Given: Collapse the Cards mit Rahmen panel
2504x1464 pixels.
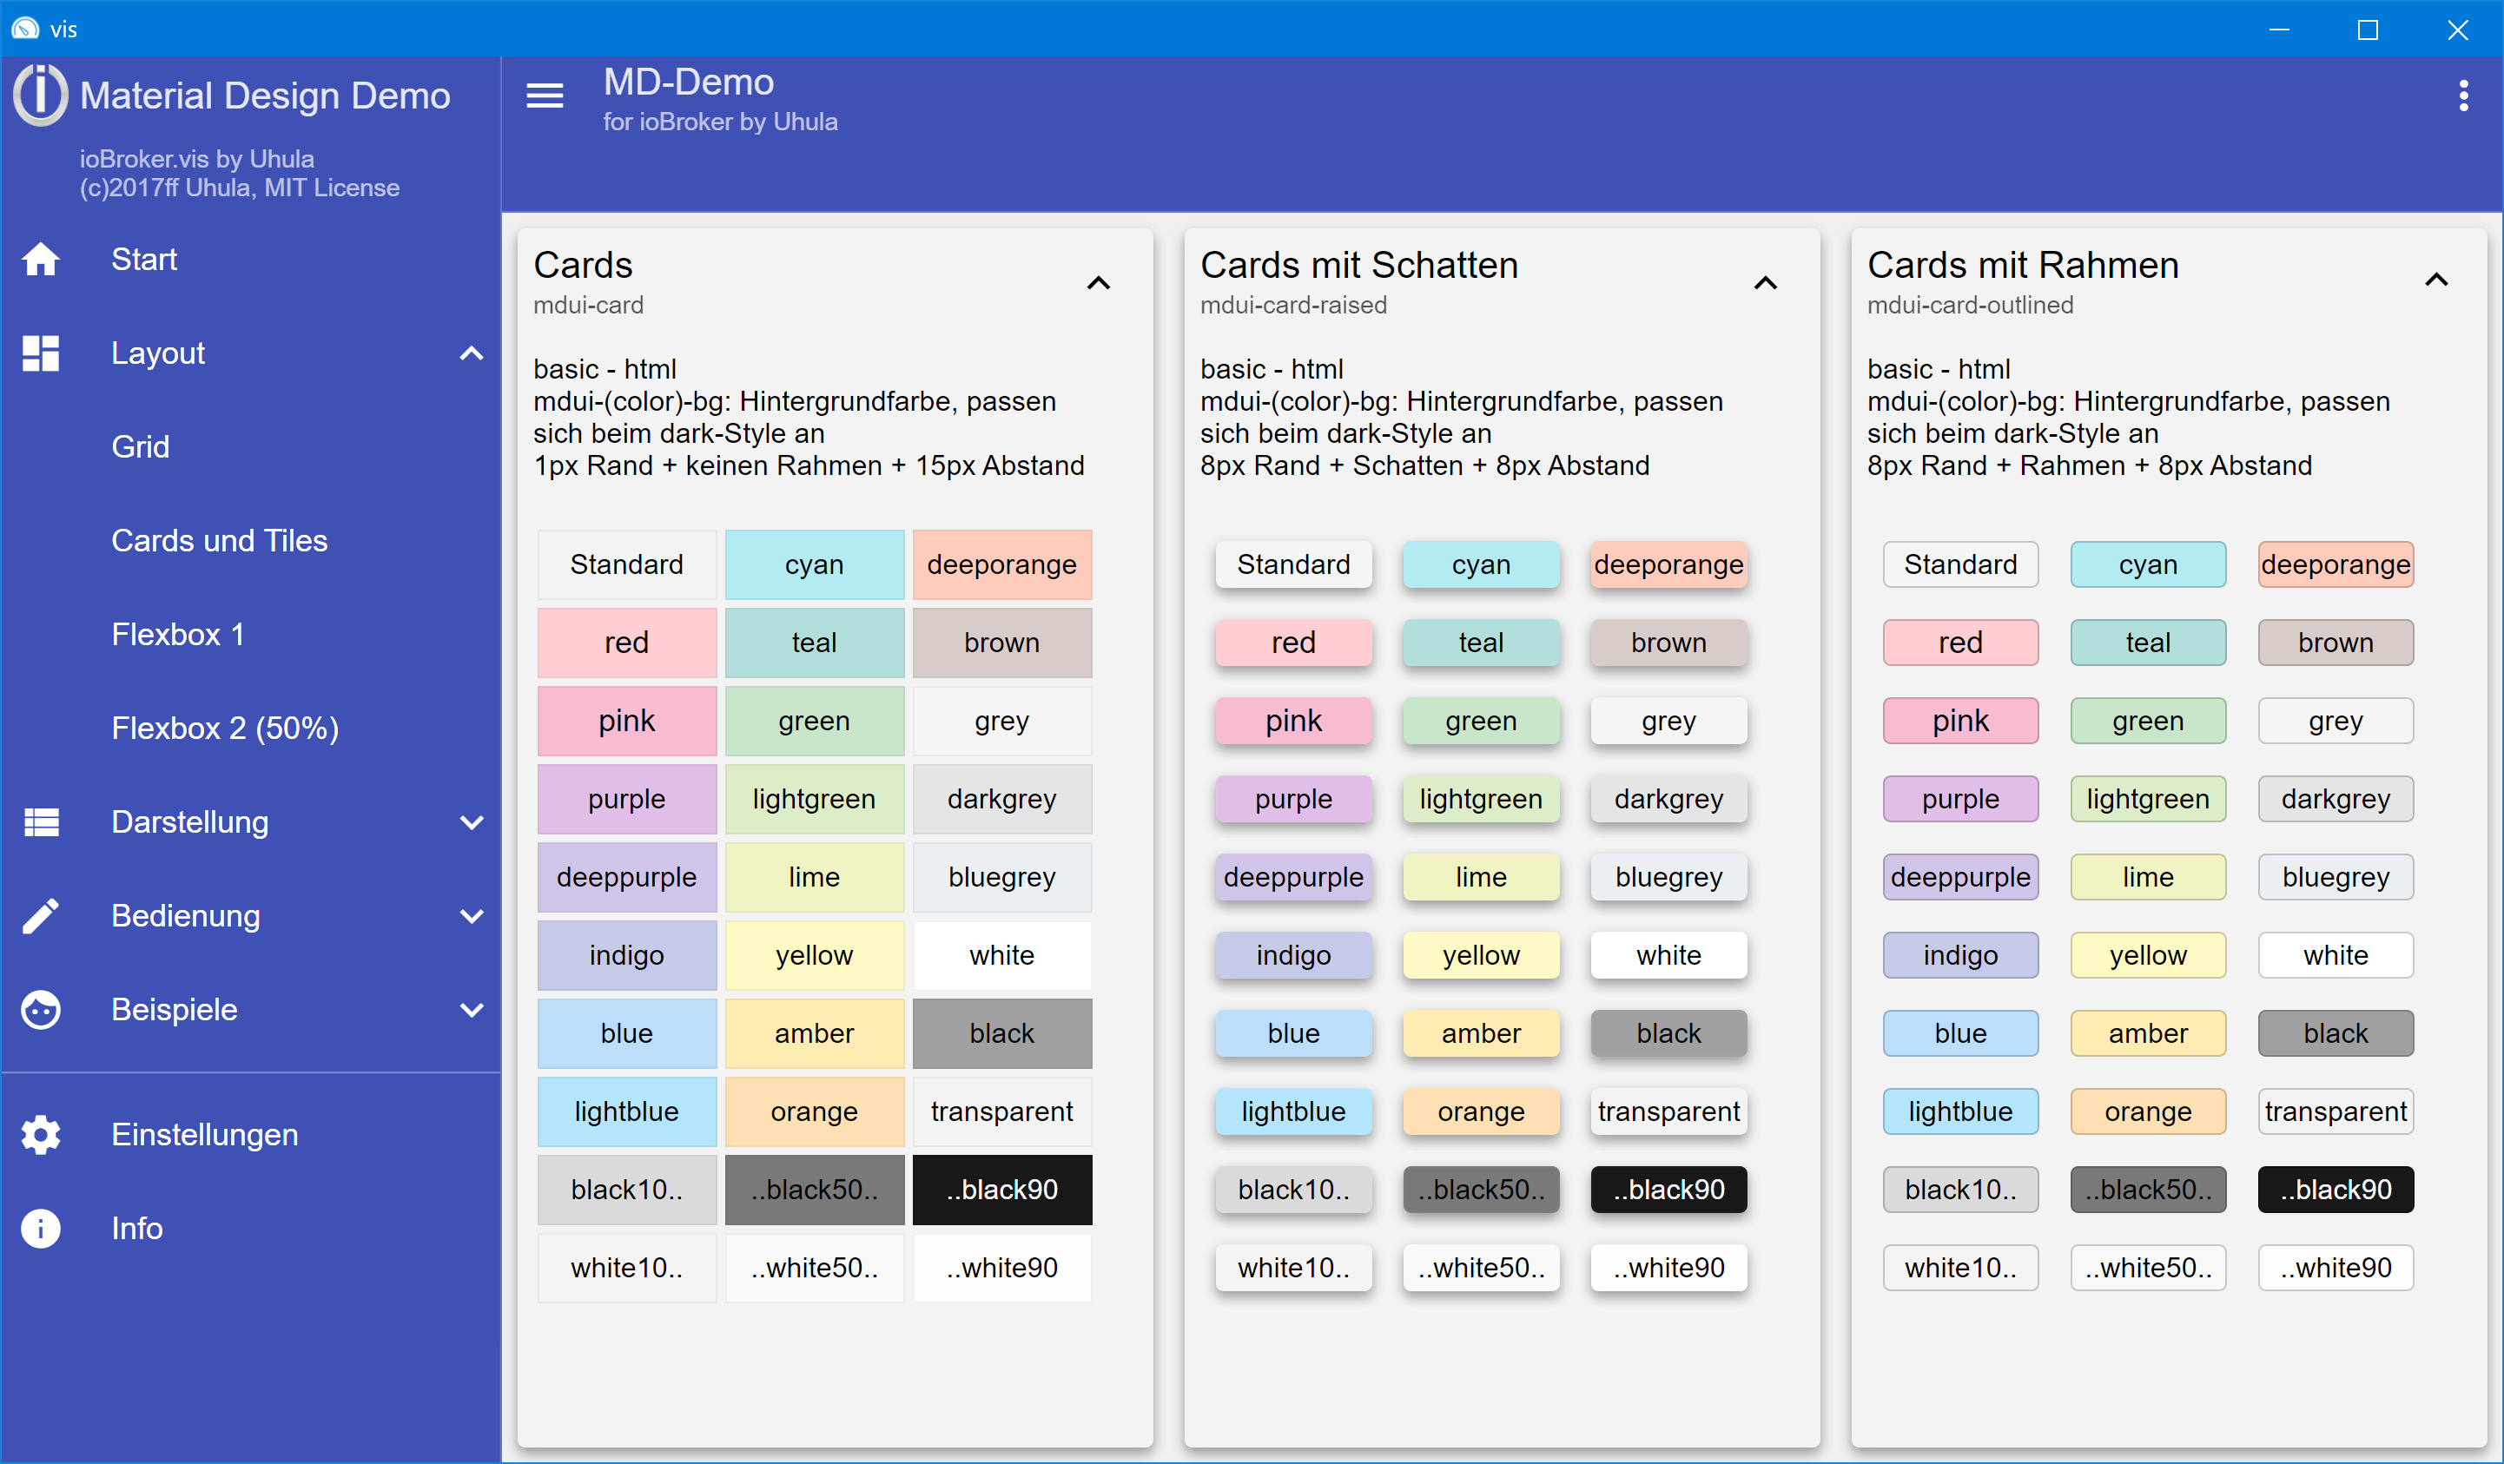Looking at the screenshot, I should coord(2435,280).
